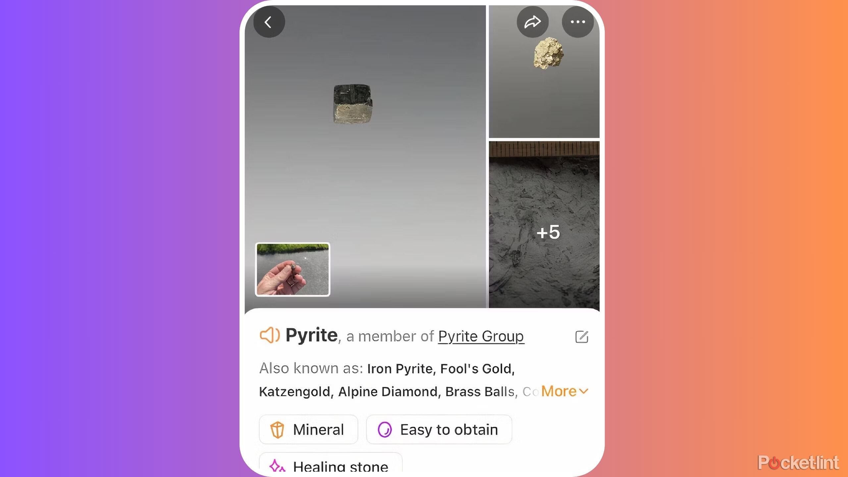Select the Easy to obtain circle icon
This screenshot has width=848, height=477.
[384, 429]
